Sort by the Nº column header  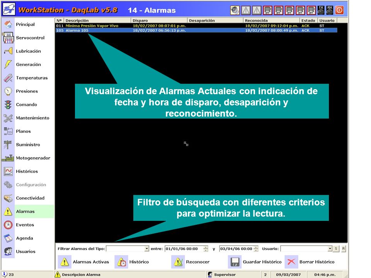coord(59,20)
